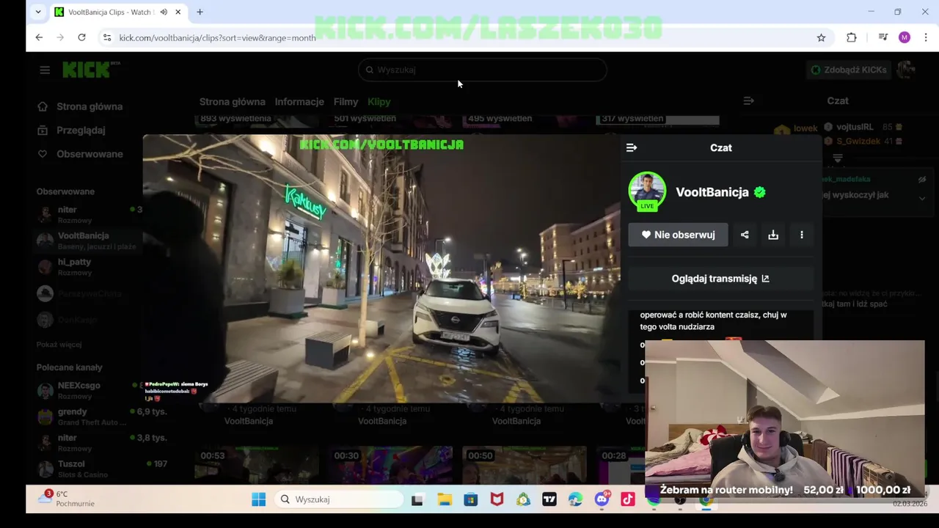Click VooltBanicja in followed channels sidebar
The width and height of the screenshot is (939, 528).
87,241
